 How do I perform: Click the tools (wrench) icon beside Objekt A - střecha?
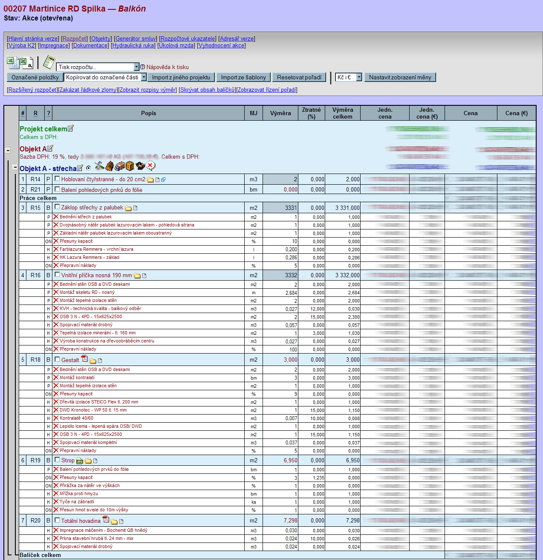click(x=99, y=166)
